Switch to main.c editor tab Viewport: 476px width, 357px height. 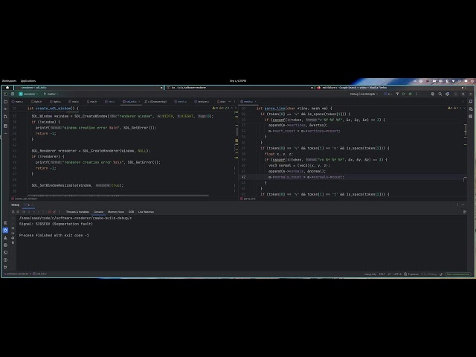pos(17,102)
